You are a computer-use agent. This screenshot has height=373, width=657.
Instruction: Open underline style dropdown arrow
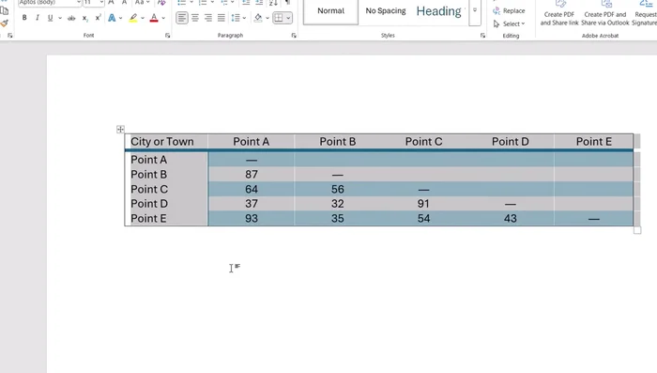click(60, 18)
